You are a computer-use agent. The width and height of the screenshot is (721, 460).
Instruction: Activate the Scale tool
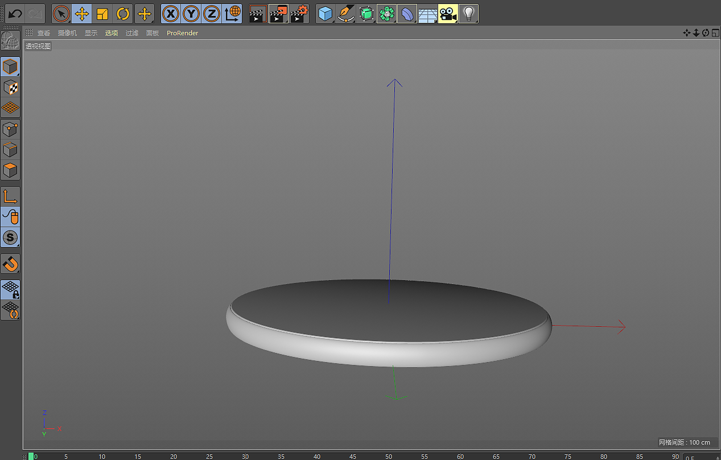[x=102, y=14]
